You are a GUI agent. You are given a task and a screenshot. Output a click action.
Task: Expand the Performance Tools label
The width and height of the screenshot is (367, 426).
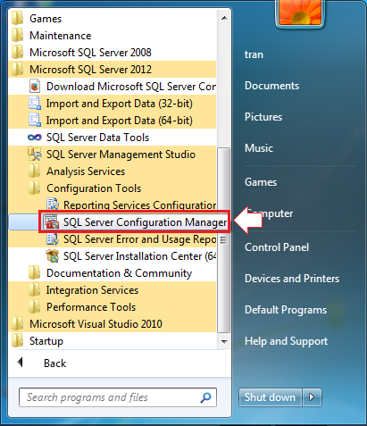point(91,307)
